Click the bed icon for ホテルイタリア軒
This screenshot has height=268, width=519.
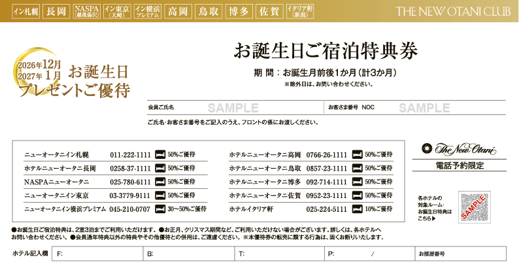358,209
